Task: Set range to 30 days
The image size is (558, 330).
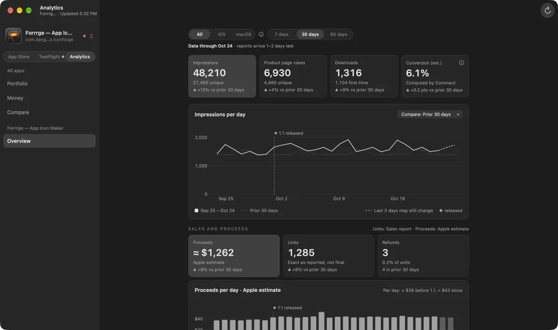Action: tap(310, 34)
